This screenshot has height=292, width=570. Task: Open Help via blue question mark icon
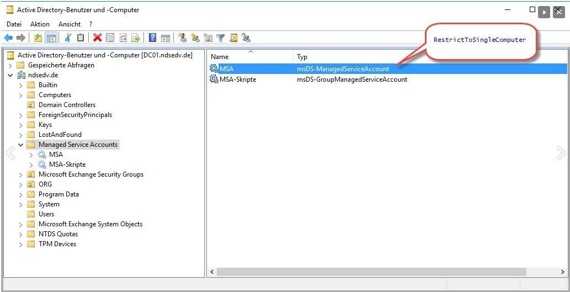click(152, 38)
